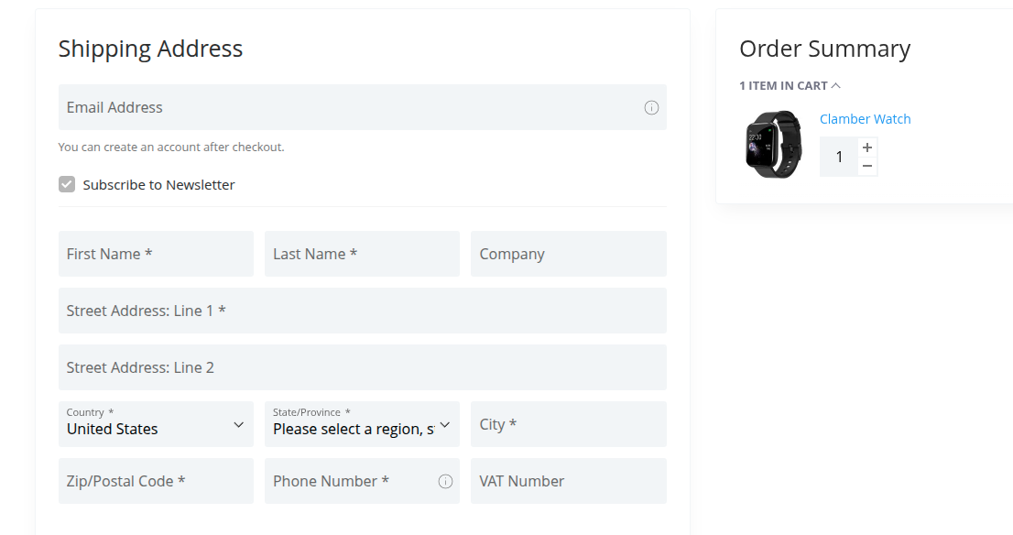
Task: Focus the Company field
Action: tap(569, 254)
